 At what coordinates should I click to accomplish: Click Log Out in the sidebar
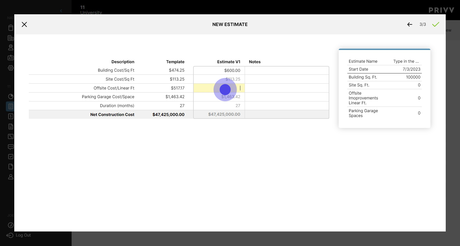19,235
